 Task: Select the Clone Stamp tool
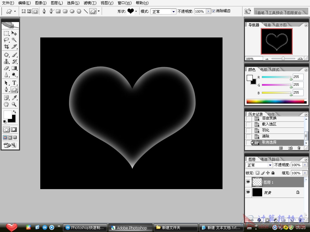coord(6,62)
